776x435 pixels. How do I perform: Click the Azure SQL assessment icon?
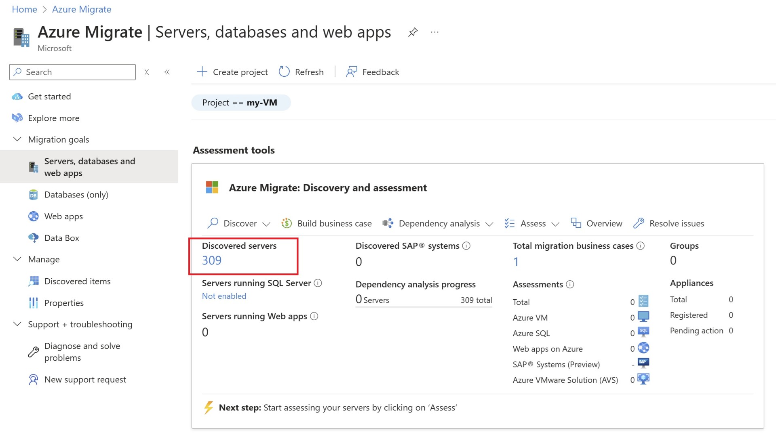[x=643, y=332]
